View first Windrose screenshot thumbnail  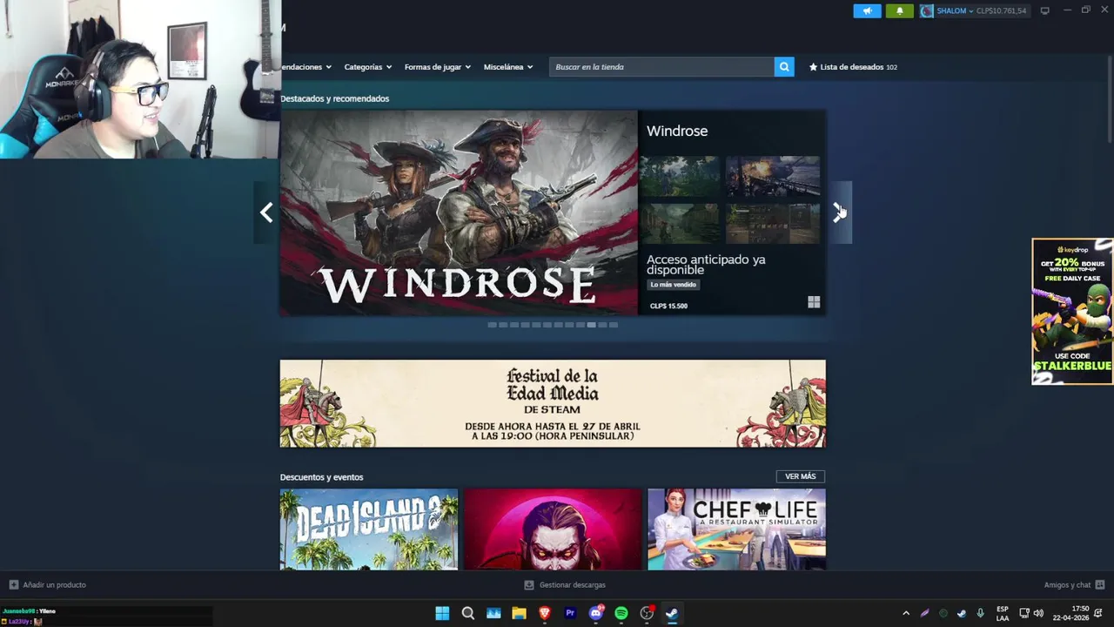680,177
